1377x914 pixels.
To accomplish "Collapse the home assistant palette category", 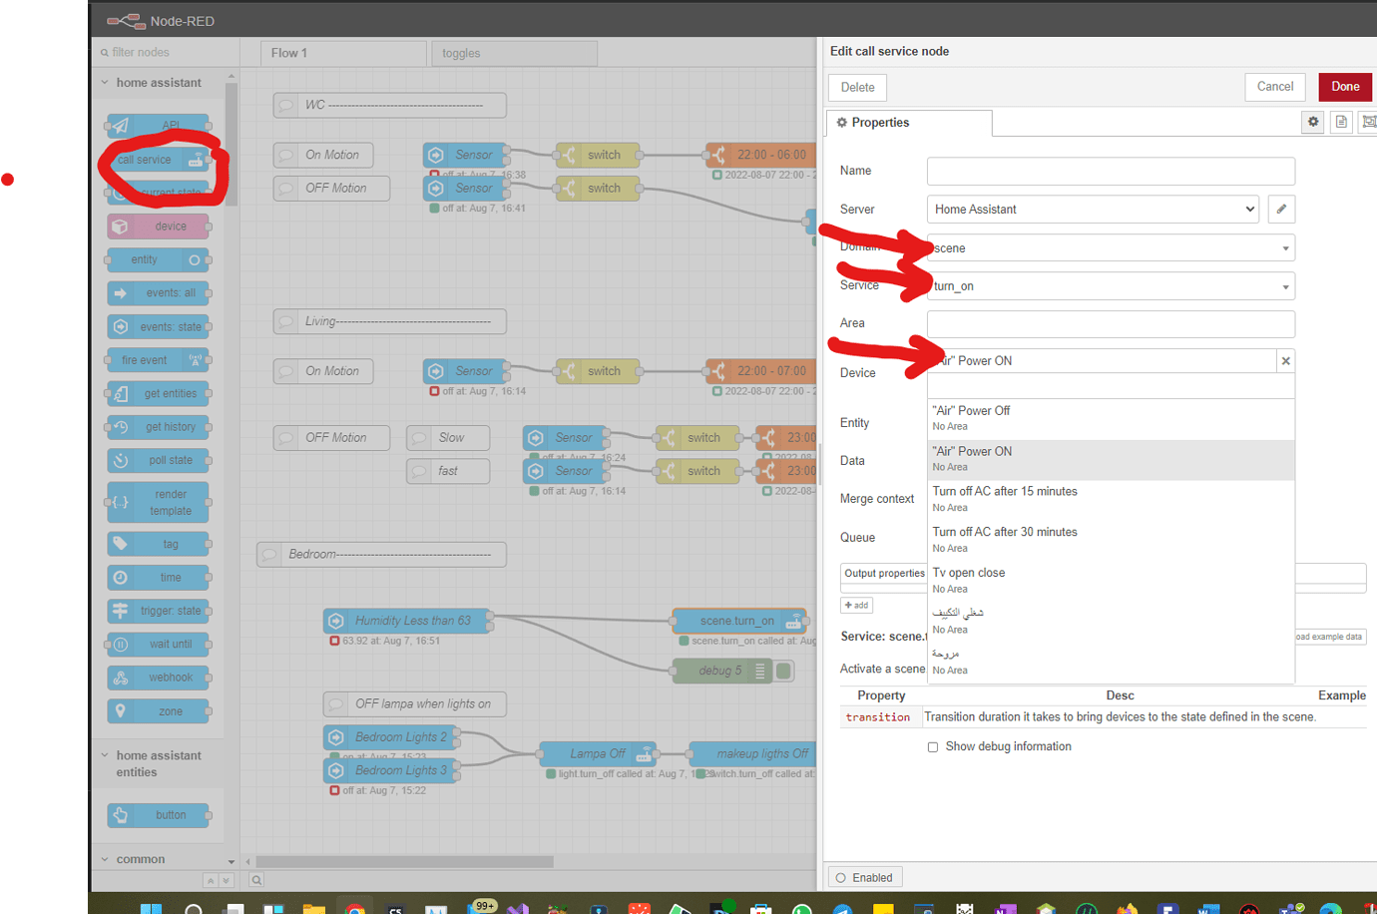I will click(x=159, y=83).
